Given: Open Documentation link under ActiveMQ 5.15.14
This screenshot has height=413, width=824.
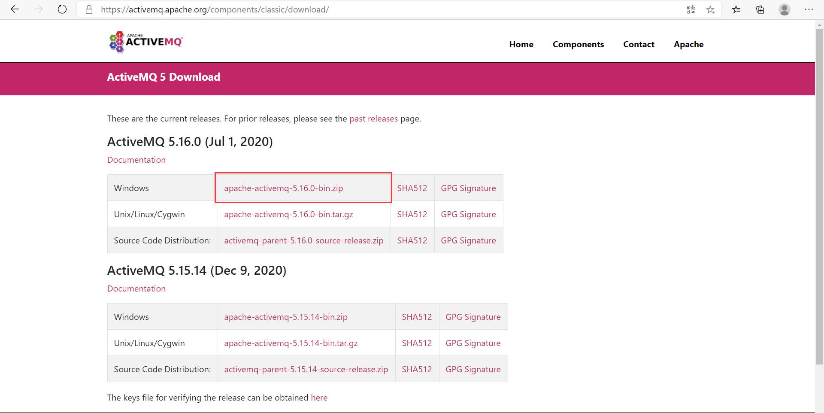Looking at the screenshot, I should tap(136, 288).
